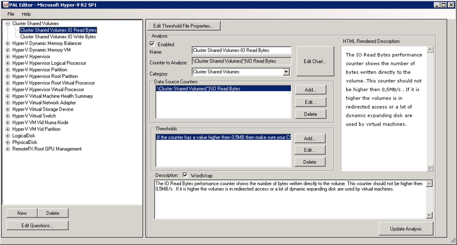Image resolution: width=457 pixels, height=245 pixels.
Task: Edit the selected Data Source Counter
Action: [311, 102]
